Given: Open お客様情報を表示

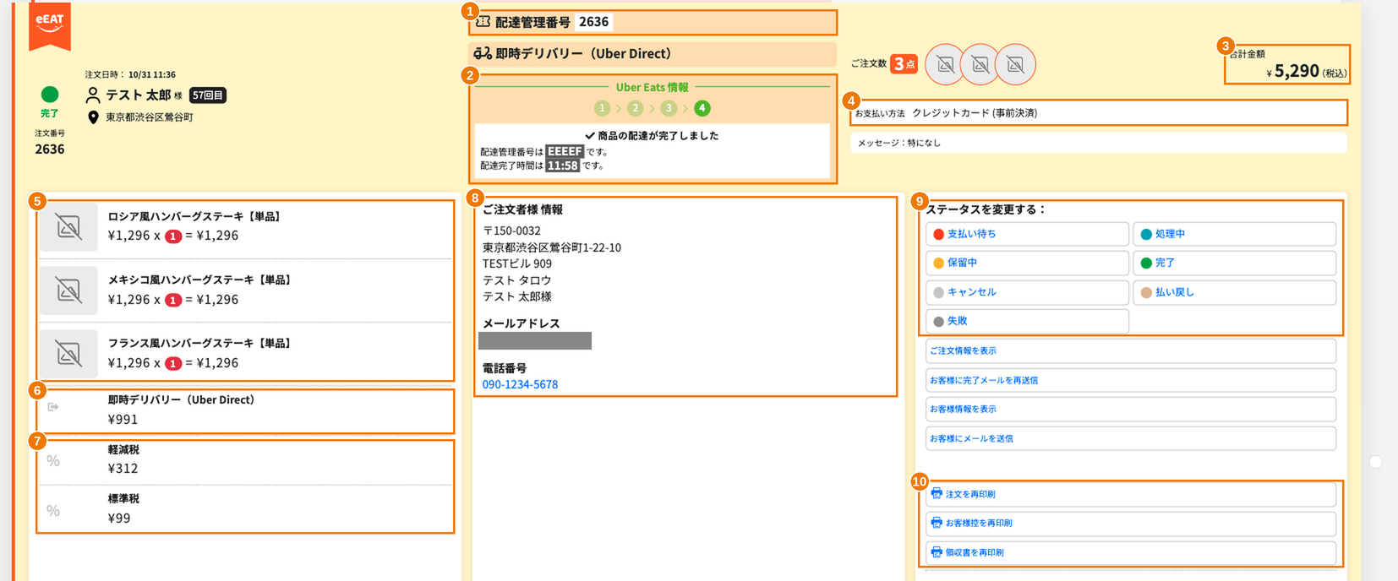Looking at the screenshot, I should (1131, 409).
